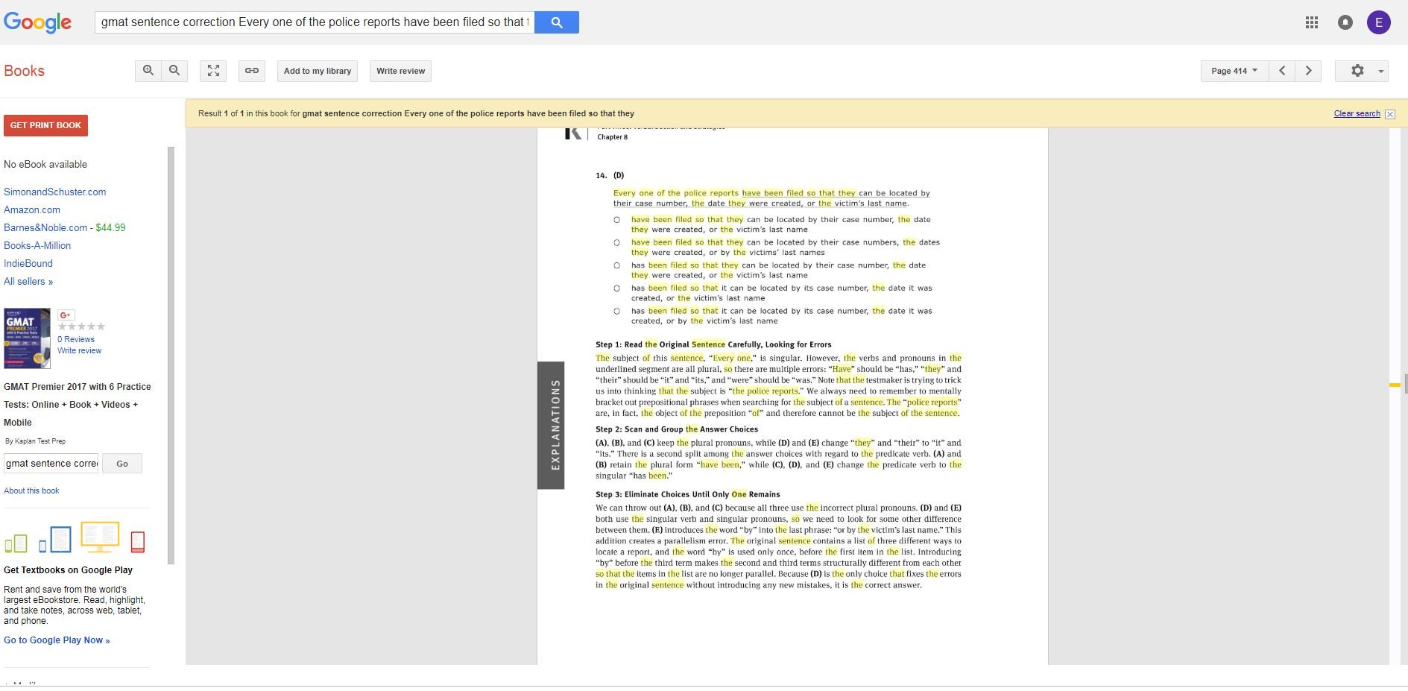Open the settings gear dropdown
The height and width of the screenshot is (691, 1408).
coord(1362,71)
